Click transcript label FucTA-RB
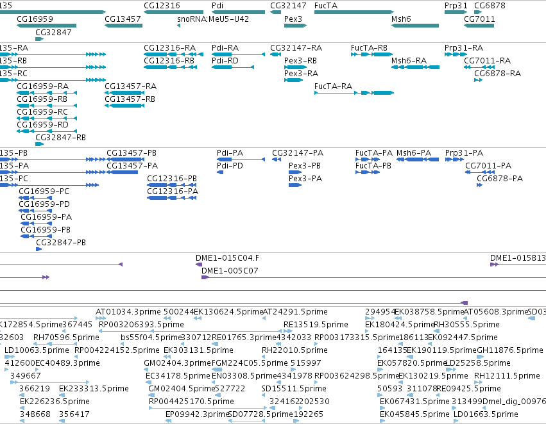 click(369, 48)
